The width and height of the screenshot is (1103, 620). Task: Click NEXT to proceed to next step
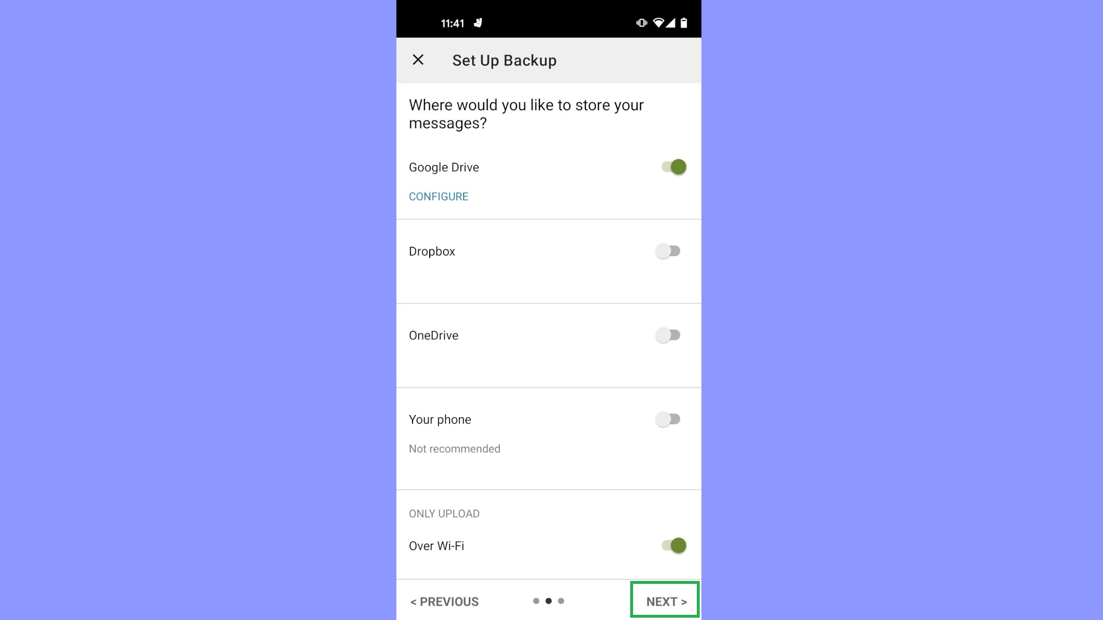(x=666, y=601)
